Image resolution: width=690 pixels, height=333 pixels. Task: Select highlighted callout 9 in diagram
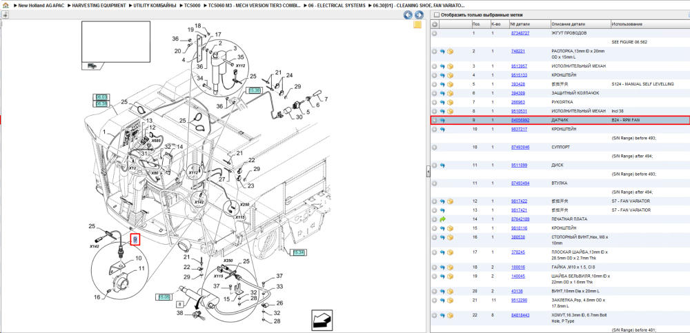pyautogui.click(x=135, y=240)
